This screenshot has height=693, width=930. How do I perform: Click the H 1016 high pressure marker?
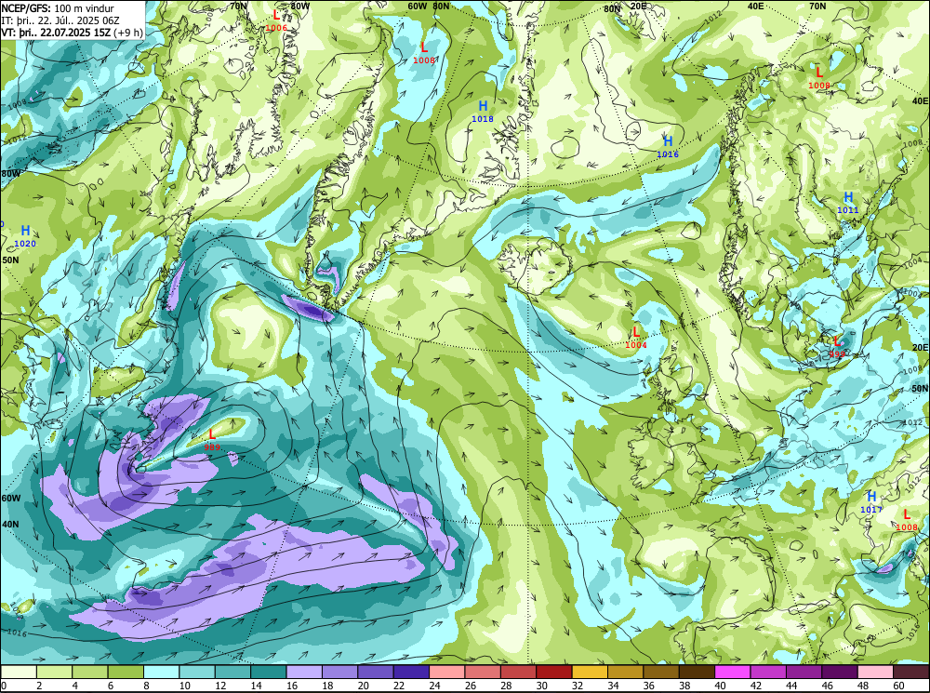tap(668, 147)
